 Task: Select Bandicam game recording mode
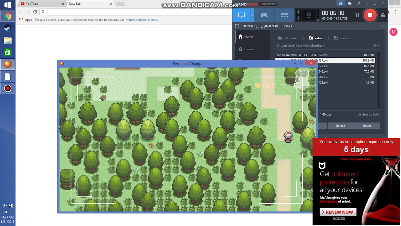(264, 15)
